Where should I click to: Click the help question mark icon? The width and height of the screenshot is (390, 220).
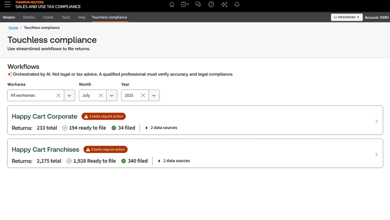click(x=211, y=5)
